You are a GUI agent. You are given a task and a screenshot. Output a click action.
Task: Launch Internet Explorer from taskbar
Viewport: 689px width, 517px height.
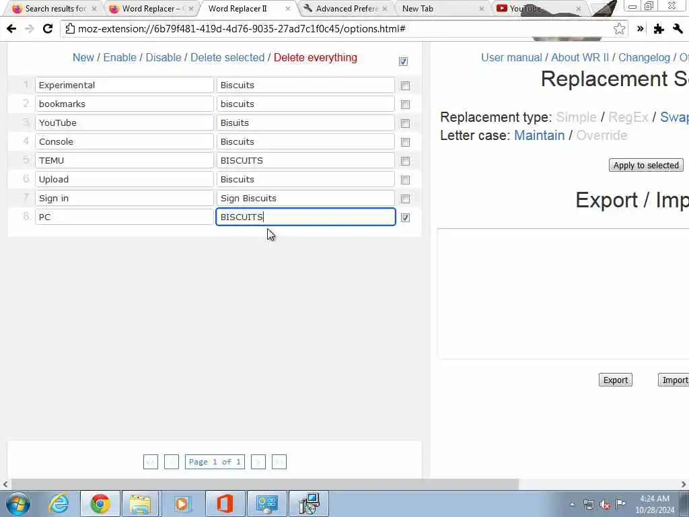point(59,504)
